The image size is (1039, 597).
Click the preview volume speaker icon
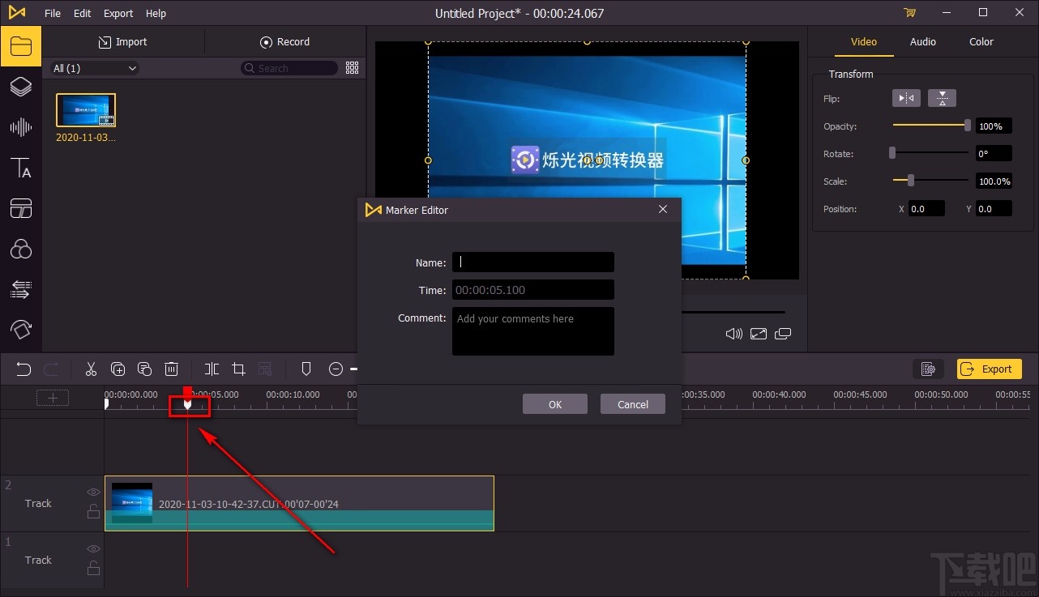[x=733, y=334]
